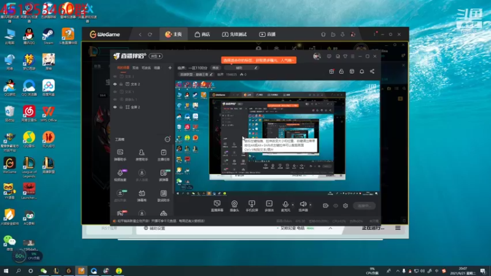Open the League of Legends desktop shortcut
The height and width of the screenshot is (276, 491).
(29, 167)
